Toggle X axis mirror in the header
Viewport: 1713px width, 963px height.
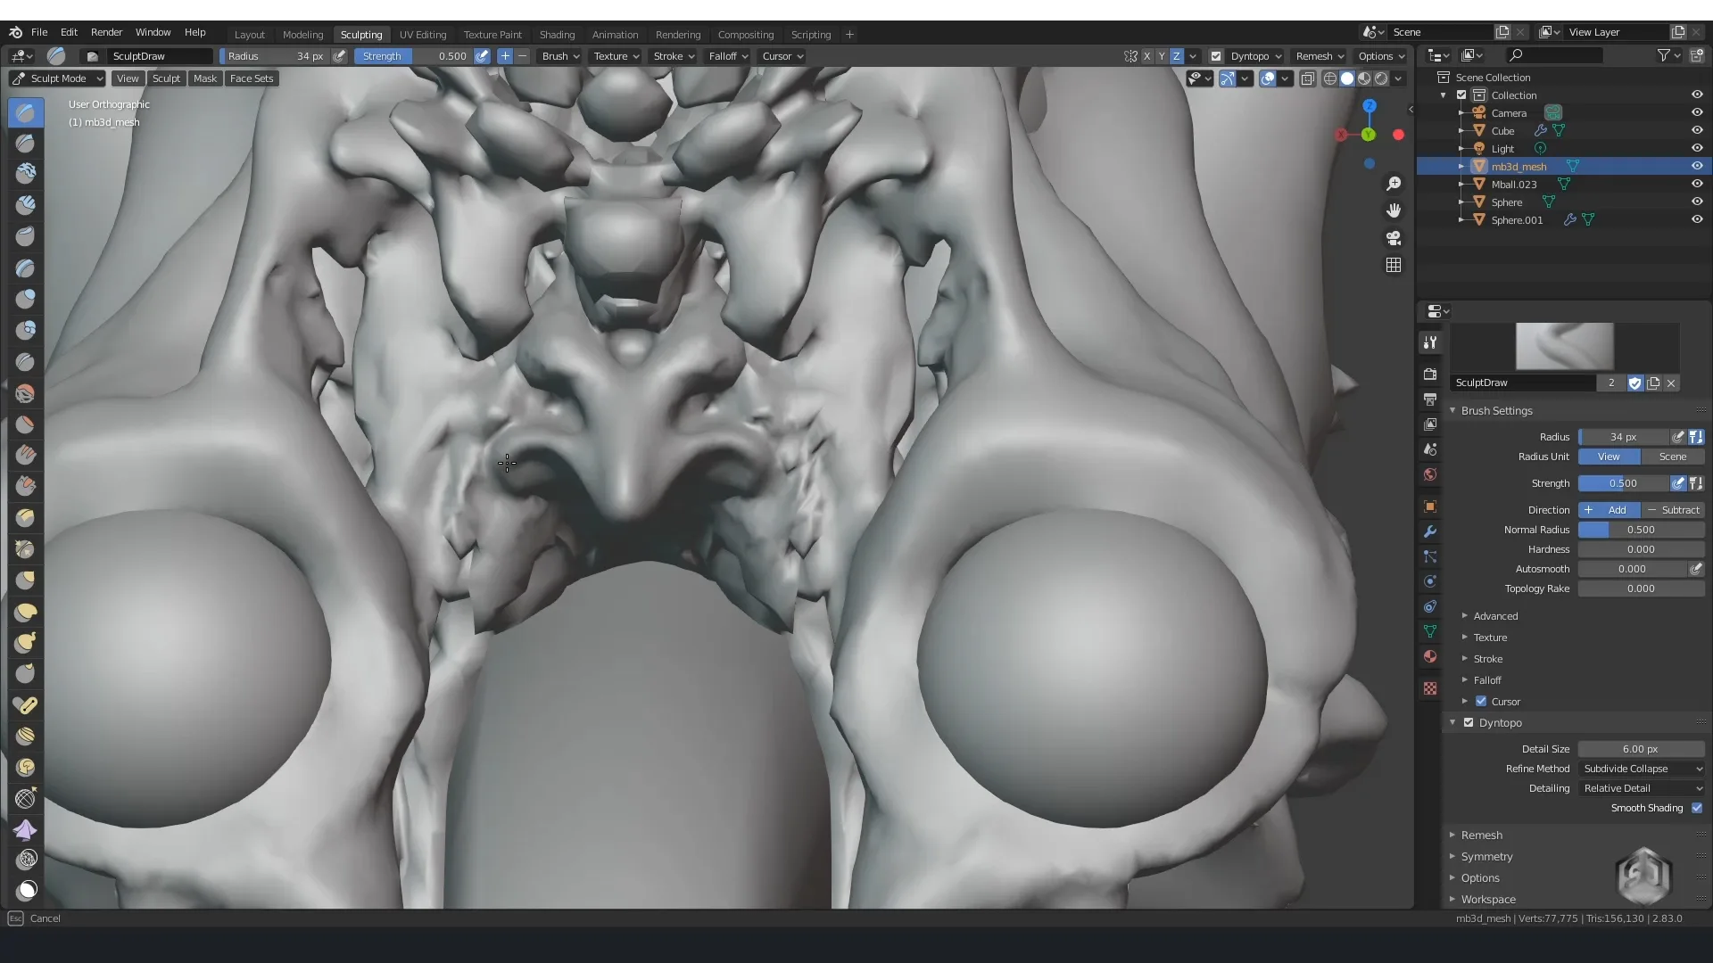[x=1146, y=55]
